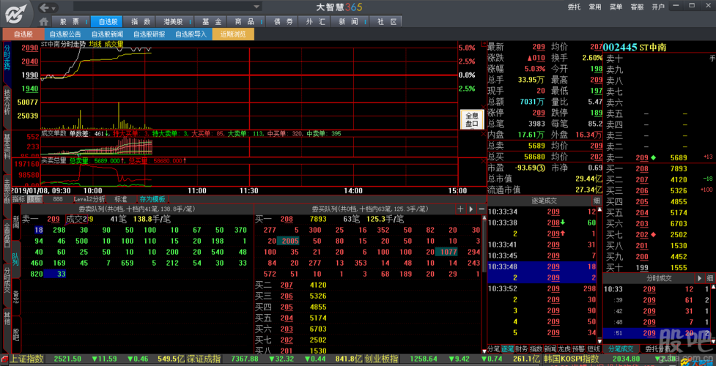Click the minus icon on 委买队列 header
The width and height of the screenshot is (716, 366).
coord(481,209)
